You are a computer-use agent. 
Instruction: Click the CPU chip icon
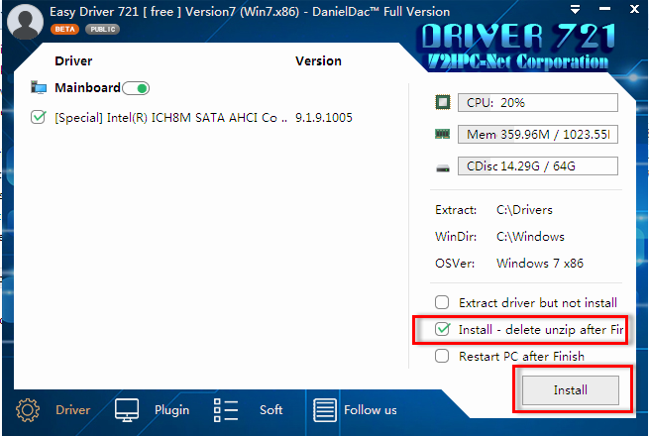coord(443,102)
